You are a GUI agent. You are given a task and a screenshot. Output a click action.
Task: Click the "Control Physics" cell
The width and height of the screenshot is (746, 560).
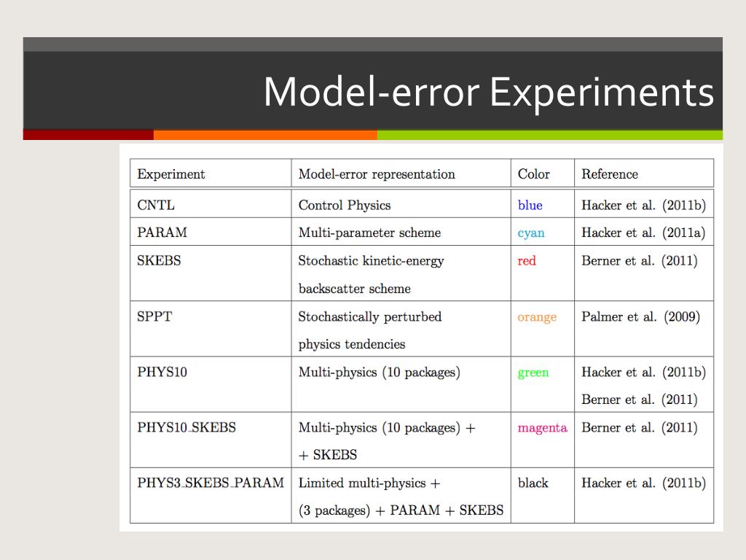[345, 205]
